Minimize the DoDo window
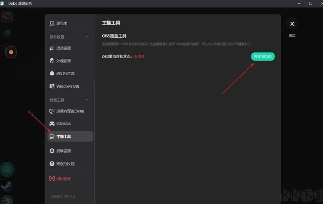Viewport: 323px width, 204px height. (x=299, y=3)
